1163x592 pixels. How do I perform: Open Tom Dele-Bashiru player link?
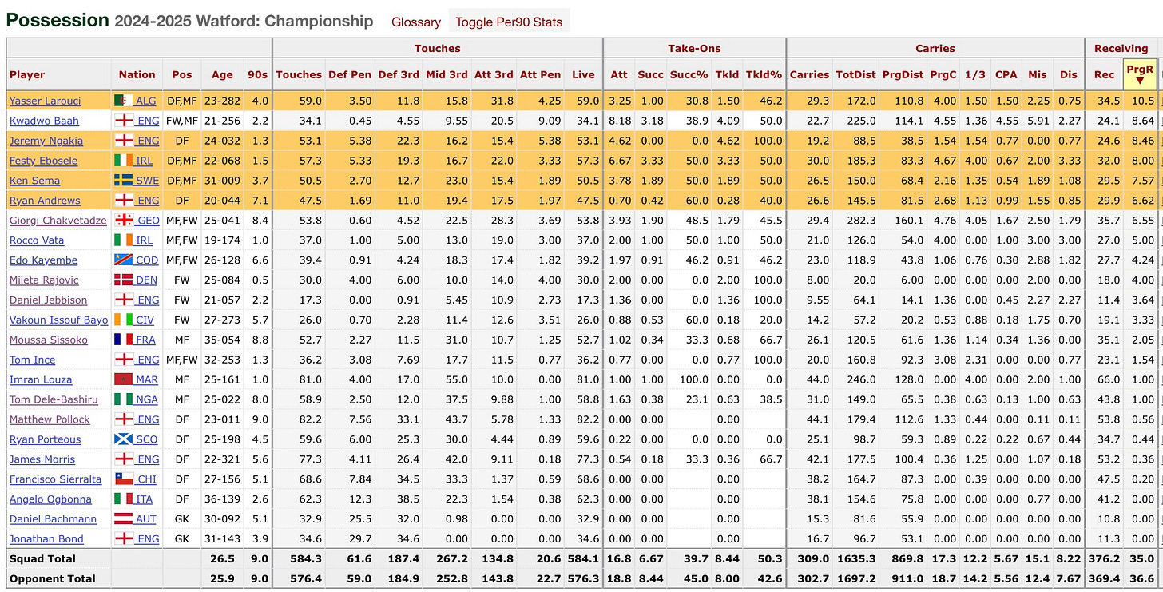tap(54, 399)
